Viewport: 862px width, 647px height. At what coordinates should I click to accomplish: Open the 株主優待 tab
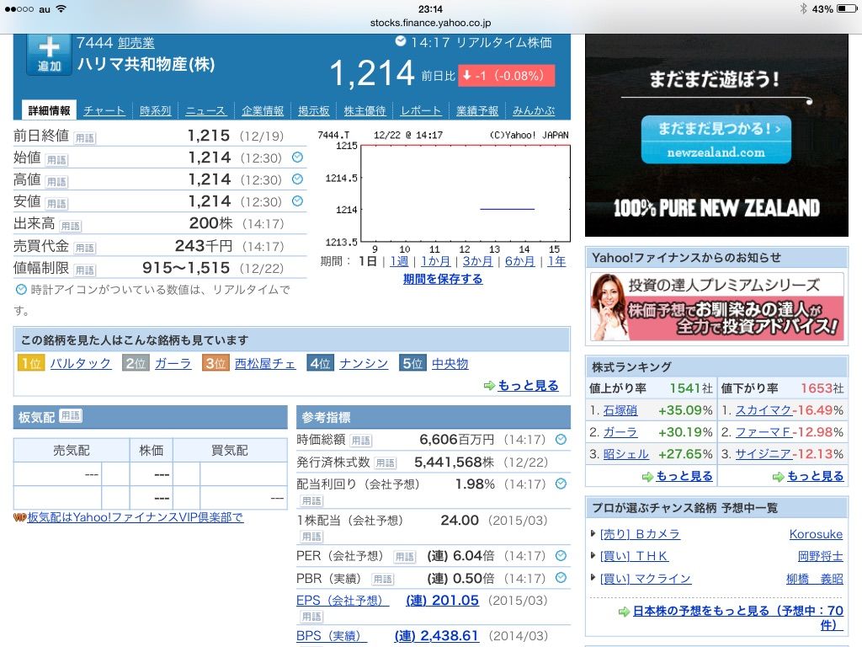(365, 110)
